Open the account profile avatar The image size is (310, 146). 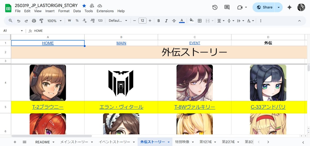tap(301, 7)
